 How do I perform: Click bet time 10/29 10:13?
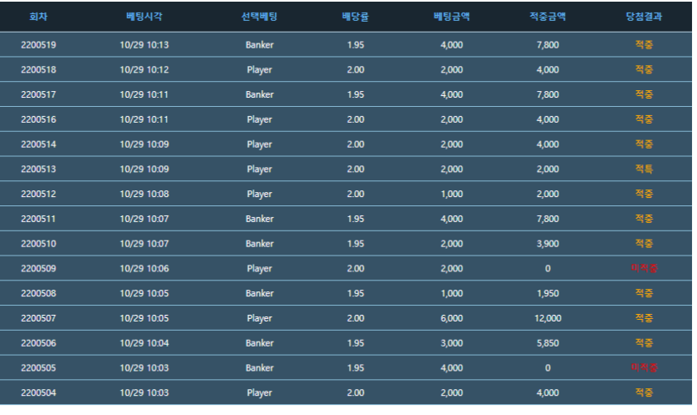click(144, 45)
